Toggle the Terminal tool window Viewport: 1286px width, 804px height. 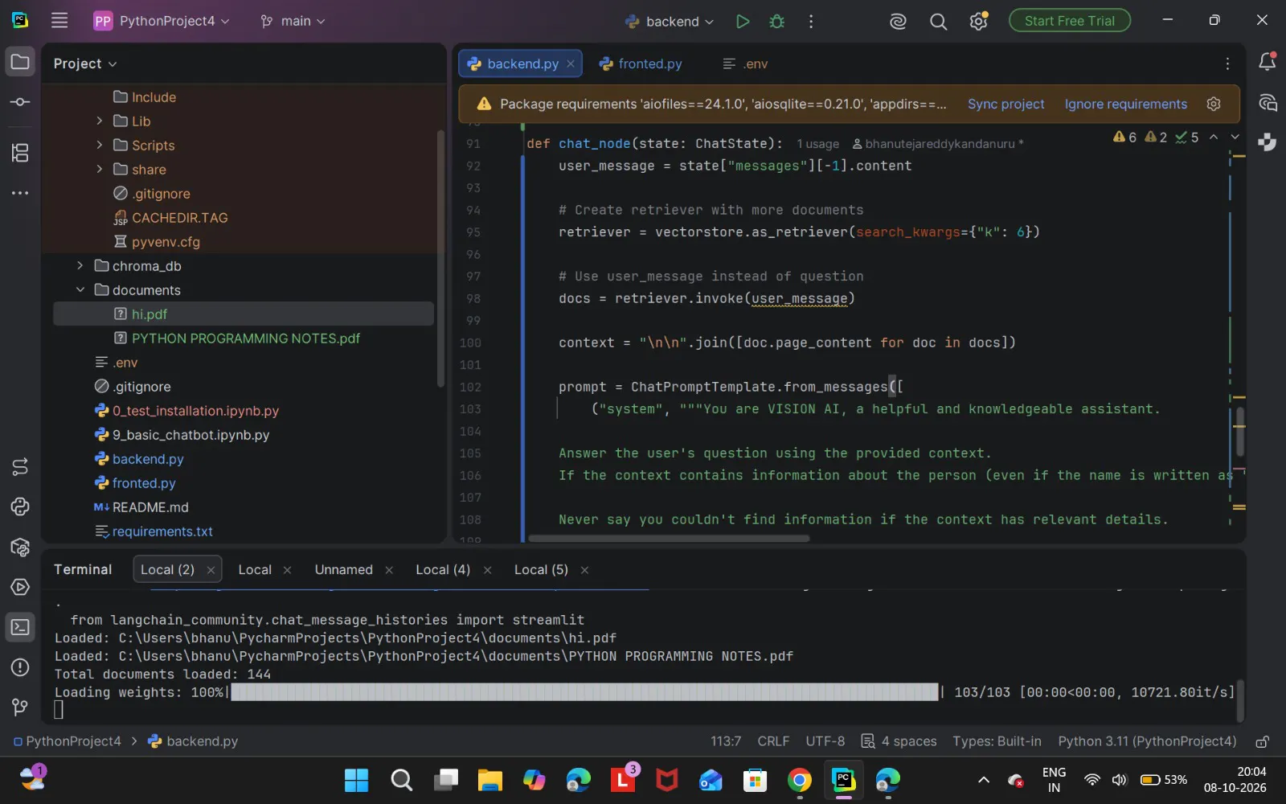[20, 627]
